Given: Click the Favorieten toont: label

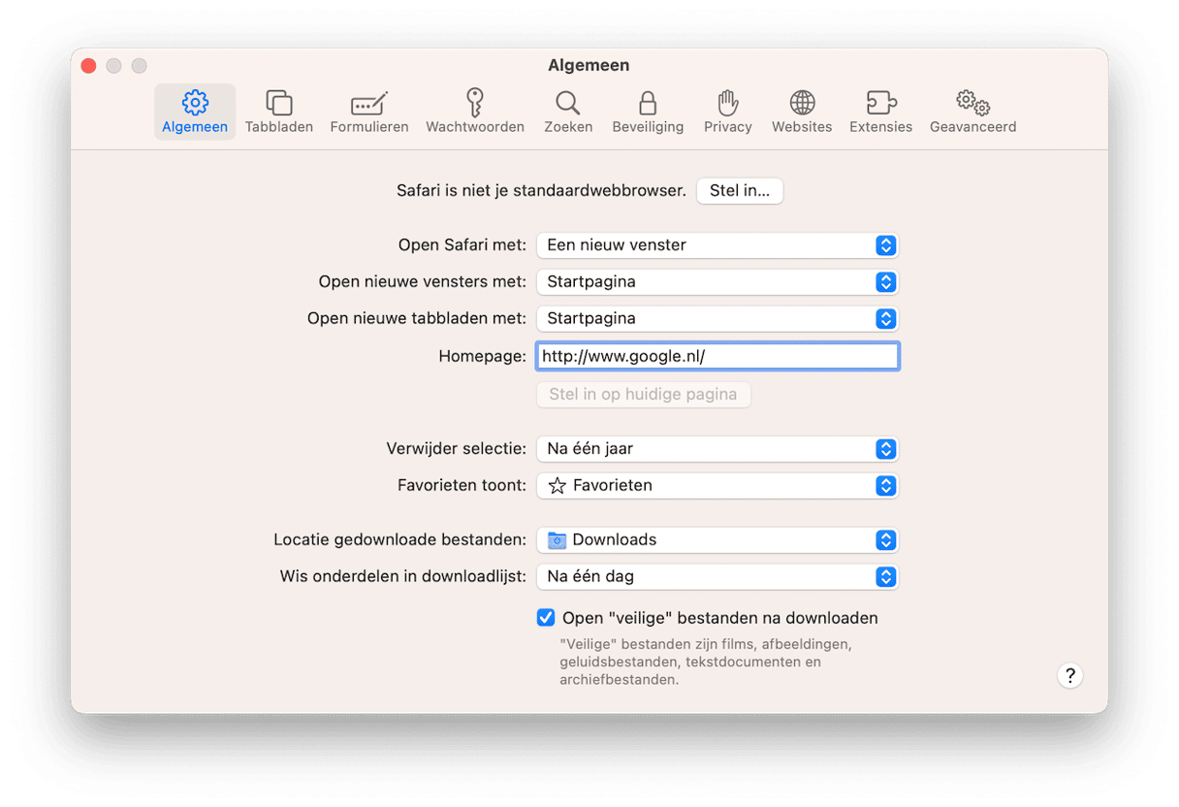Looking at the screenshot, I should click(462, 486).
